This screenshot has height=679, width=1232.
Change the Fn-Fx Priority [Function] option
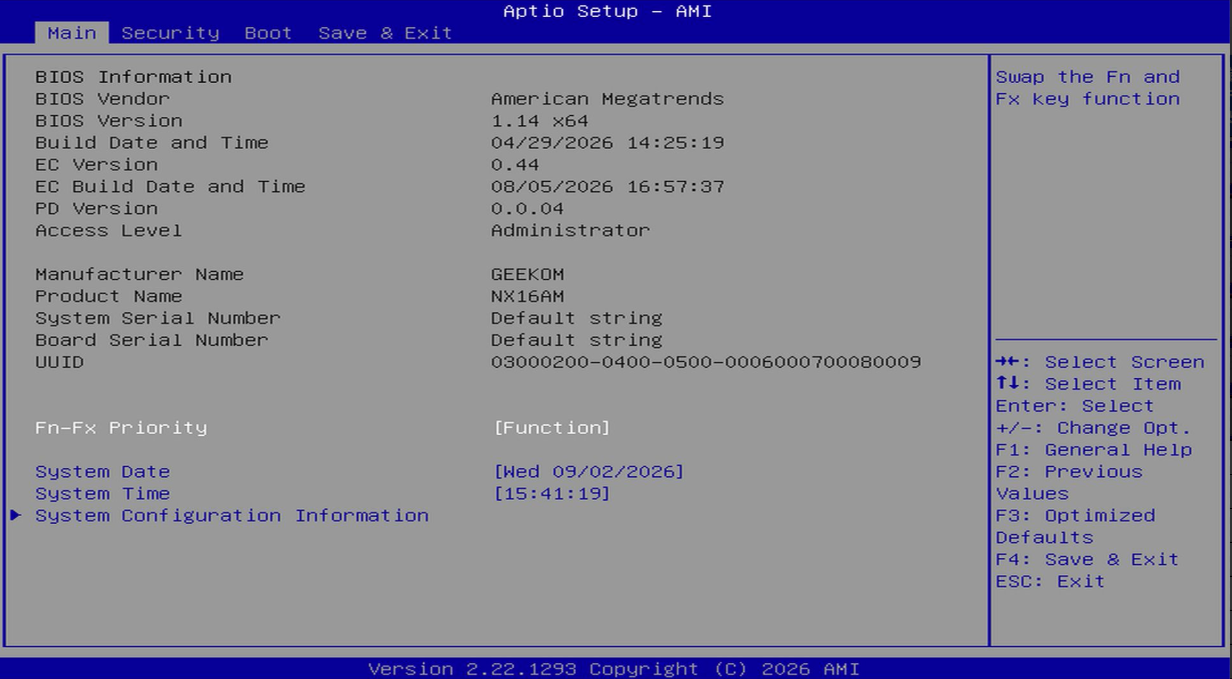point(552,428)
